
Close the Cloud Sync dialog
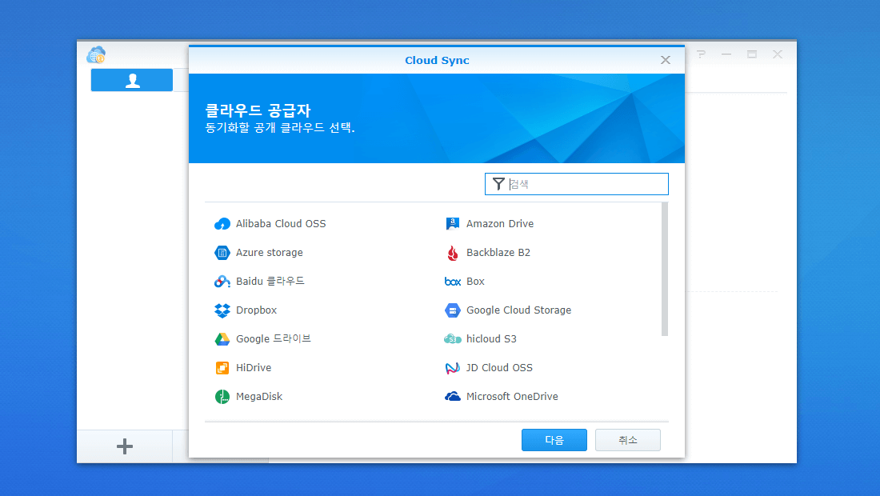click(x=665, y=60)
